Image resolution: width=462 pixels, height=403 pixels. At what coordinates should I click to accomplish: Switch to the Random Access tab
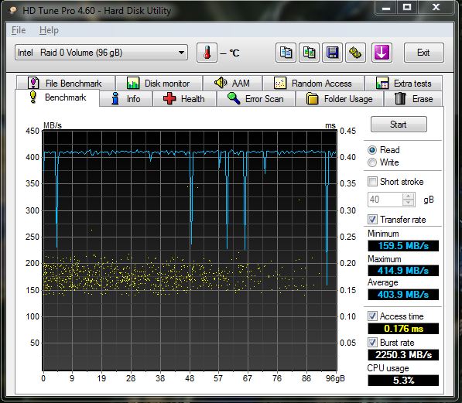tap(313, 84)
